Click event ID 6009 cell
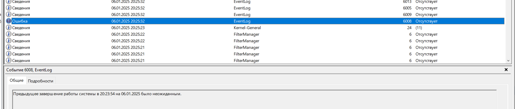Screen dimensions: 515x109 coord(407,15)
